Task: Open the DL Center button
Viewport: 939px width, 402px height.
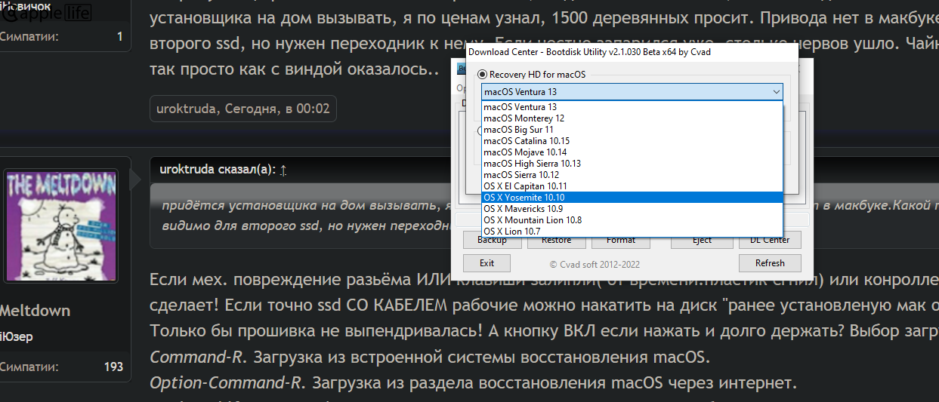Action: click(769, 241)
